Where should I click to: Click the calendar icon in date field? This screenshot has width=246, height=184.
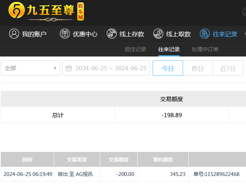69,68
